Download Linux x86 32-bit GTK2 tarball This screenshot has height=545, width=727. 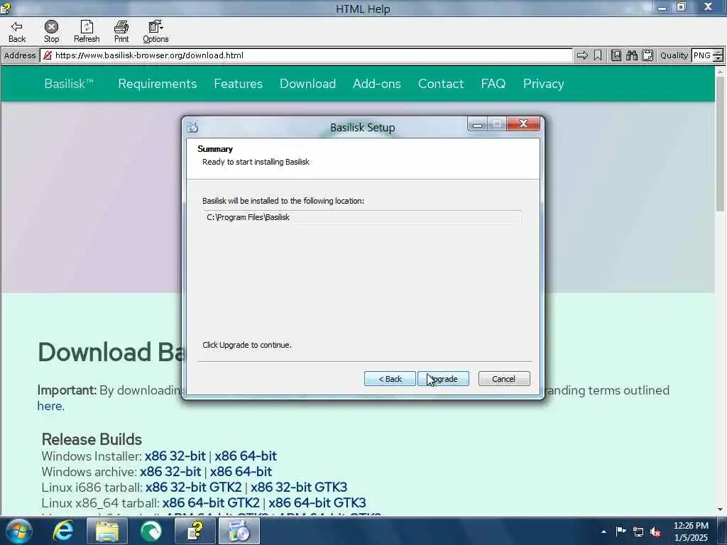193,487
